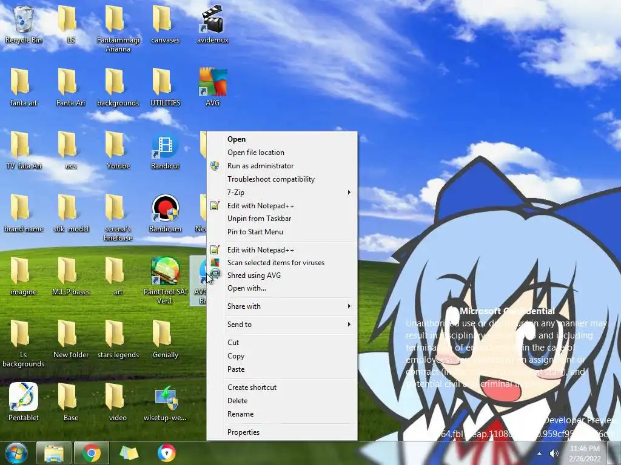Choose Run as administrator
621x465 pixels.
coord(282,166)
